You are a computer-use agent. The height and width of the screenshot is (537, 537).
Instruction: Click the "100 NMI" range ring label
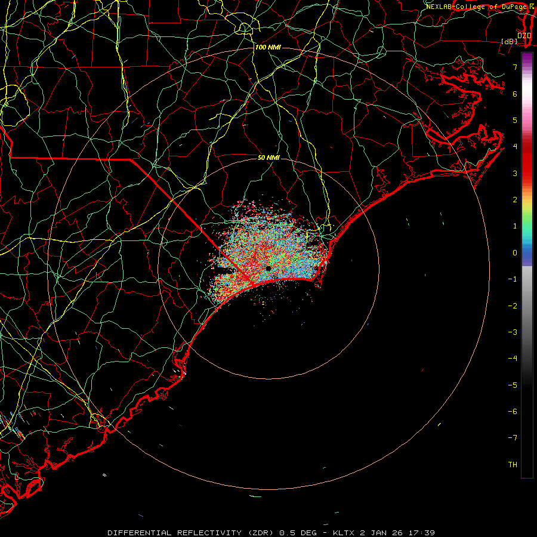click(x=268, y=47)
